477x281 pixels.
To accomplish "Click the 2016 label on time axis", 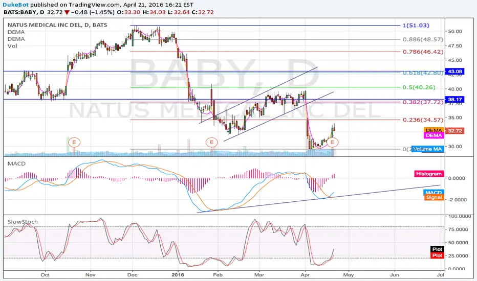I will (178, 275).
